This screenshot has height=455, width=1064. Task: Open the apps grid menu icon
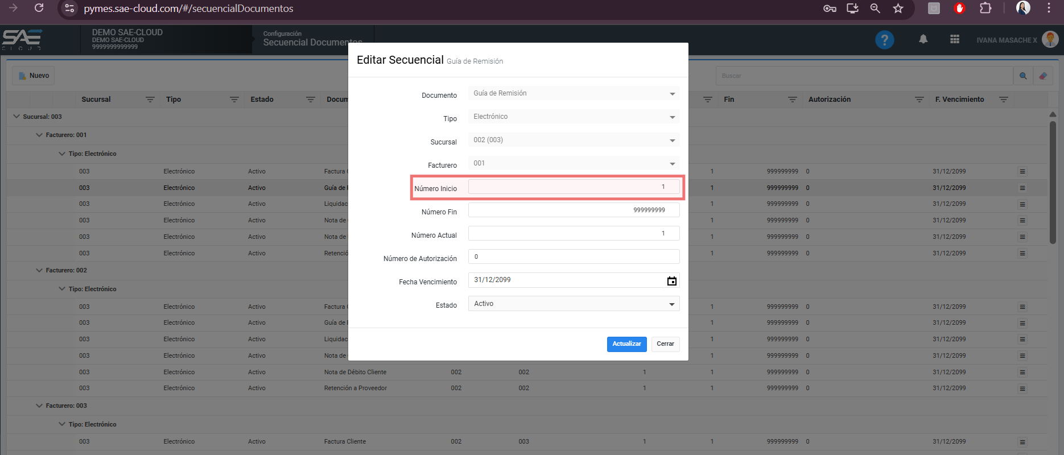[955, 39]
